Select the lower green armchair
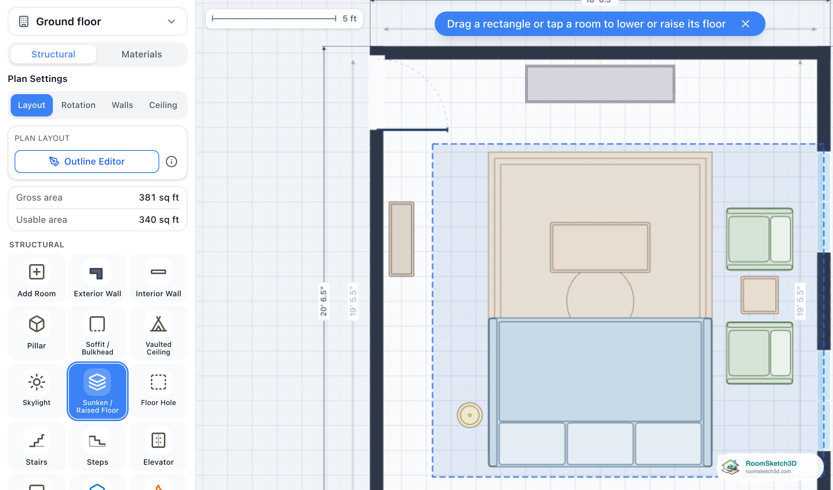The image size is (833, 490). (759, 353)
